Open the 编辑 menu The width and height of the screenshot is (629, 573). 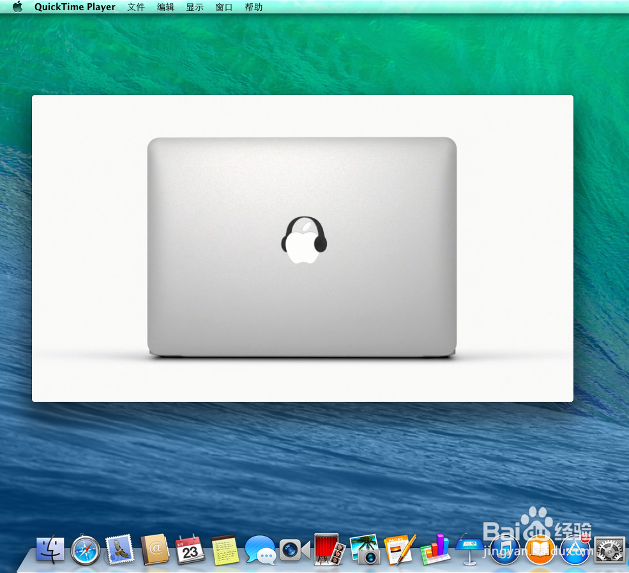pos(165,7)
